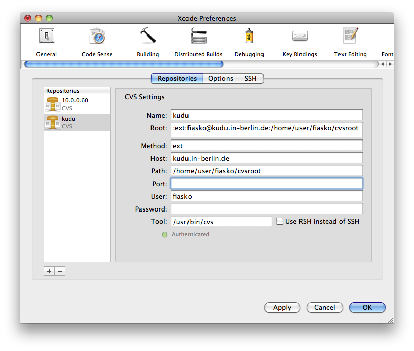The height and width of the screenshot is (351, 414).
Task: Add a repository with plus button
Action: point(49,271)
